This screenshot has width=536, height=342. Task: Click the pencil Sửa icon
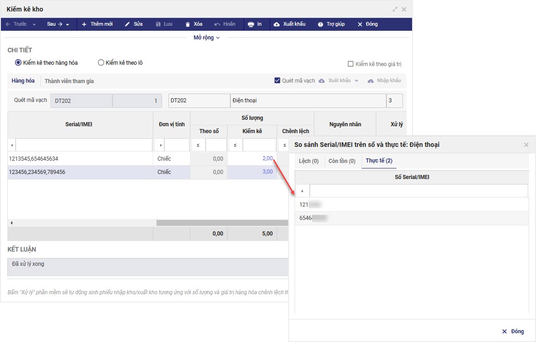pos(127,24)
